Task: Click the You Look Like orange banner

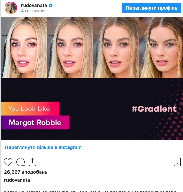Action: tap(30, 109)
